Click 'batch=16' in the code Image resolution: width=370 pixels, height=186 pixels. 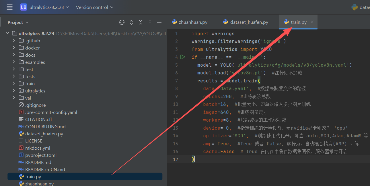click(x=215, y=104)
